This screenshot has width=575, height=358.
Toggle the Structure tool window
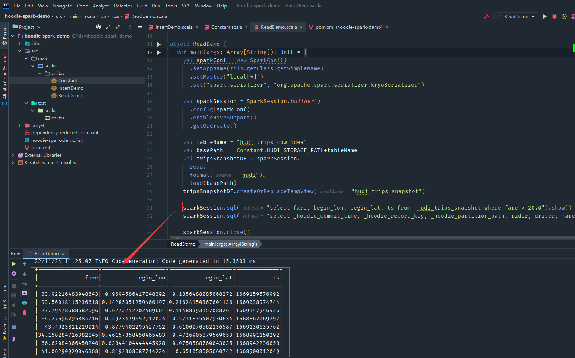(4, 296)
